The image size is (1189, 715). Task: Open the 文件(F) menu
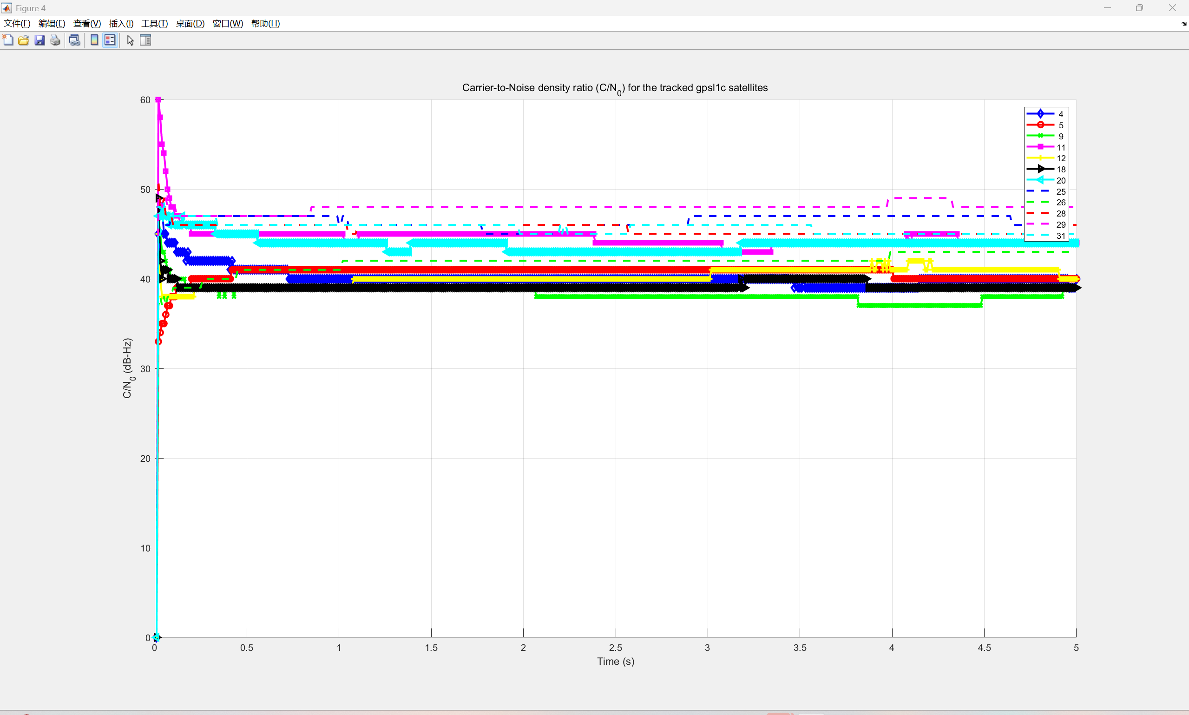(17, 23)
